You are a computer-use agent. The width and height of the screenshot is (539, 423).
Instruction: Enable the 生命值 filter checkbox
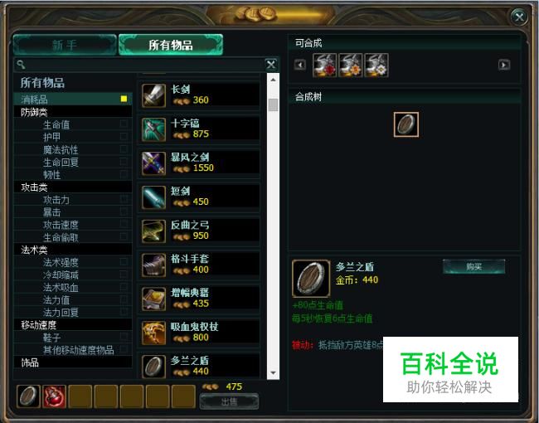124,124
